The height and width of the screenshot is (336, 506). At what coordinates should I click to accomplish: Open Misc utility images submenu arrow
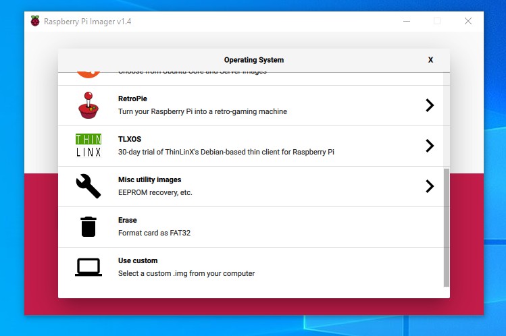coord(429,186)
